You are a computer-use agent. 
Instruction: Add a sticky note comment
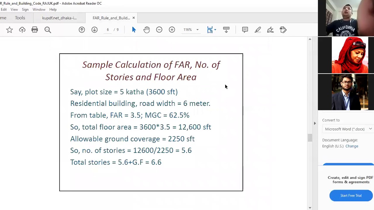click(245, 30)
